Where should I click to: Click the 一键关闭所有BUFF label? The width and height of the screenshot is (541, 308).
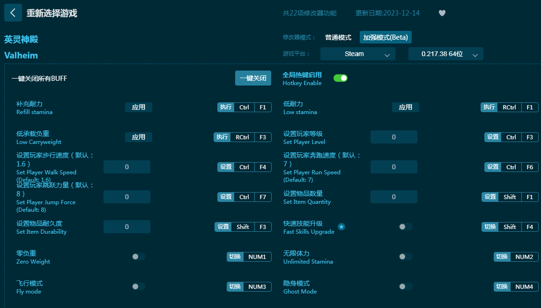[x=39, y=79]
